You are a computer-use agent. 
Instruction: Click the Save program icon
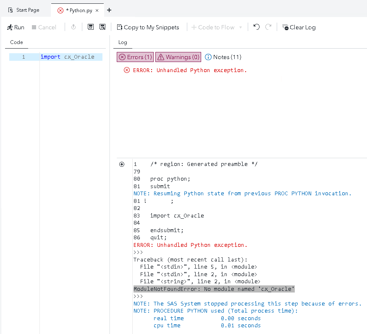(91, 27)
